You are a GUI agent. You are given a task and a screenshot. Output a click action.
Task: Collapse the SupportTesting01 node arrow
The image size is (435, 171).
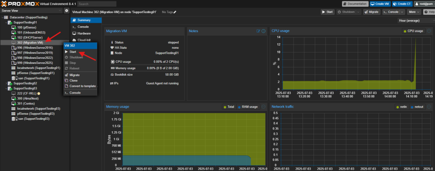point(6,22)
